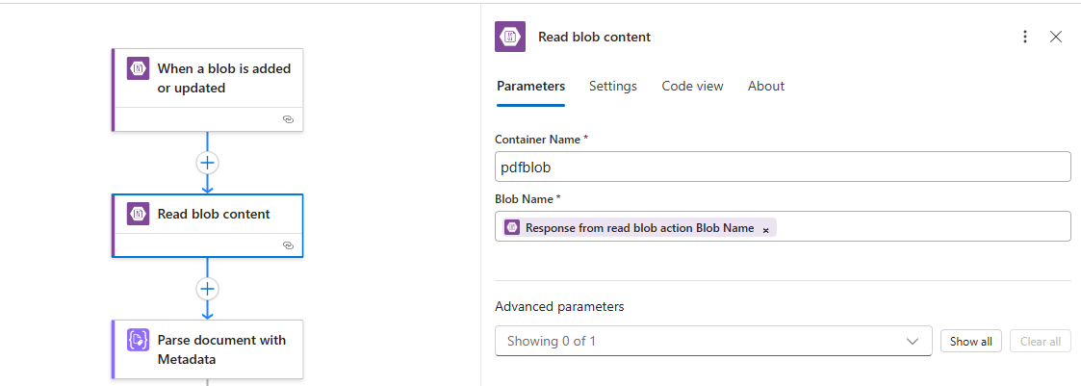Click the connection link icon on trigger node
This screenshot has height=386, width=1081.
[x=287, y=119]
